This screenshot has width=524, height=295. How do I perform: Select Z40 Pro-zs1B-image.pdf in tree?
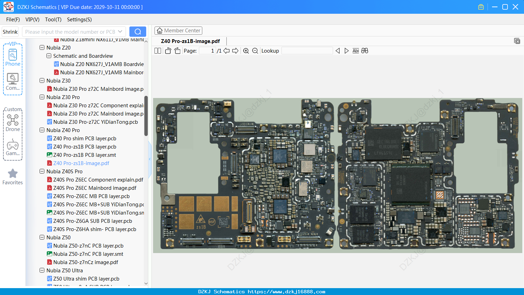(x=78, y=163)
